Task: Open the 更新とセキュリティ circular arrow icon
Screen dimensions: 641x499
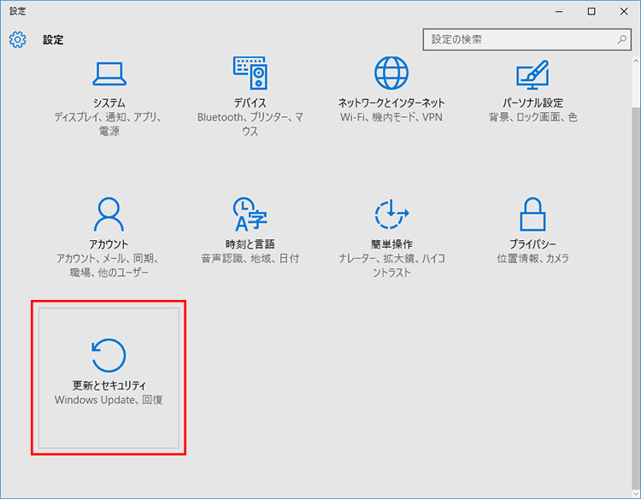Action: point(109,355)
